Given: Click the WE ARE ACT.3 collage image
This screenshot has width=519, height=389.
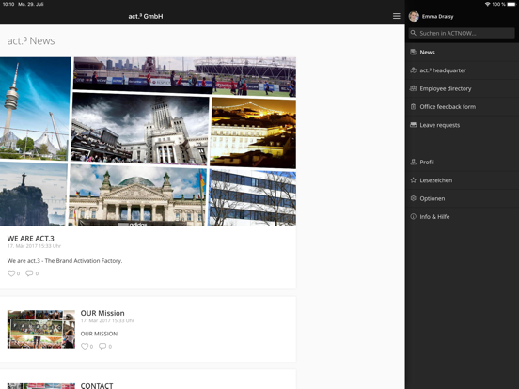Looking at the screenshot, I should click(x=148, y=142).
